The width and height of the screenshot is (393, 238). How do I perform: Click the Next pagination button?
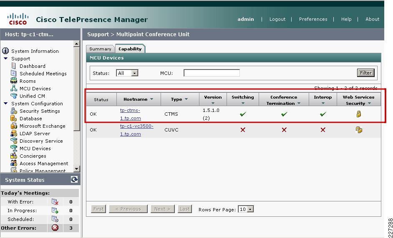point(162,209)
